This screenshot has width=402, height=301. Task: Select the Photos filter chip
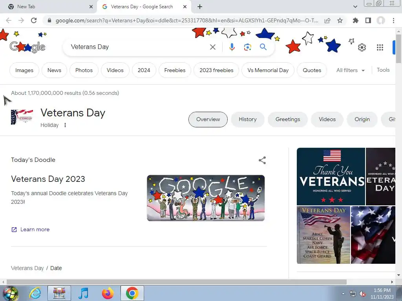(x=84, y=70)
